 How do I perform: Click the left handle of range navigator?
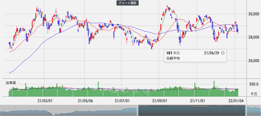coord(137,110)
